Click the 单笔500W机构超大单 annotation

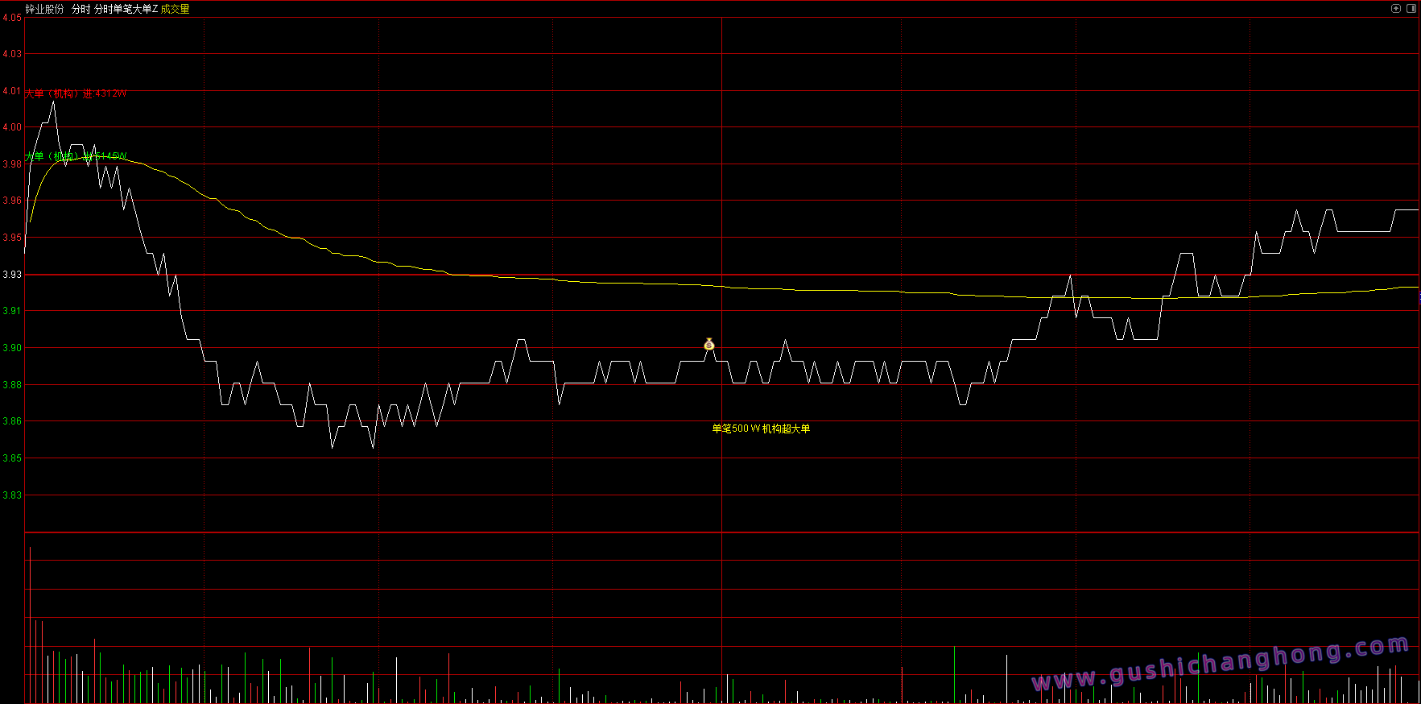[x=761, y=429]
